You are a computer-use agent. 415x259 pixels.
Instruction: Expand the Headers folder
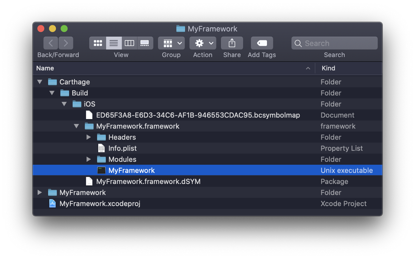tap(89, 137)
